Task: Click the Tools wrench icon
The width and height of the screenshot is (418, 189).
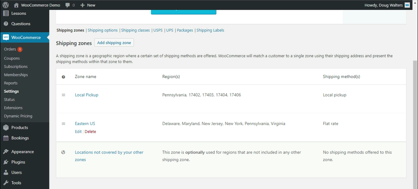Action: coord(6,183)
